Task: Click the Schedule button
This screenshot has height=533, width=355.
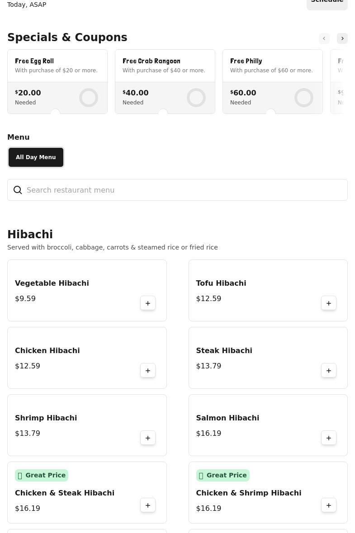Action: coord(327,2)
